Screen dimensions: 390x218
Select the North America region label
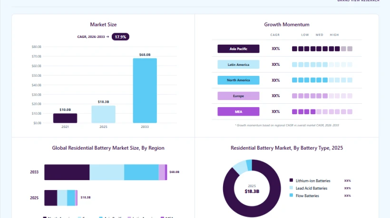point(238,80)
